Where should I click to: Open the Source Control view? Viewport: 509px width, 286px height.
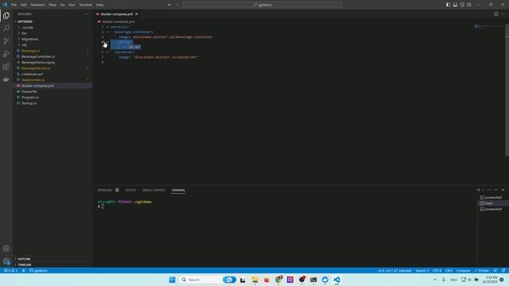pyautogui.click(x=6, y=41)
